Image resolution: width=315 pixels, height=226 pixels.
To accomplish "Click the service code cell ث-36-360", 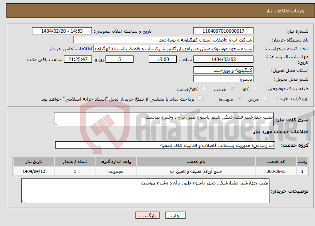I will [276, 171].
